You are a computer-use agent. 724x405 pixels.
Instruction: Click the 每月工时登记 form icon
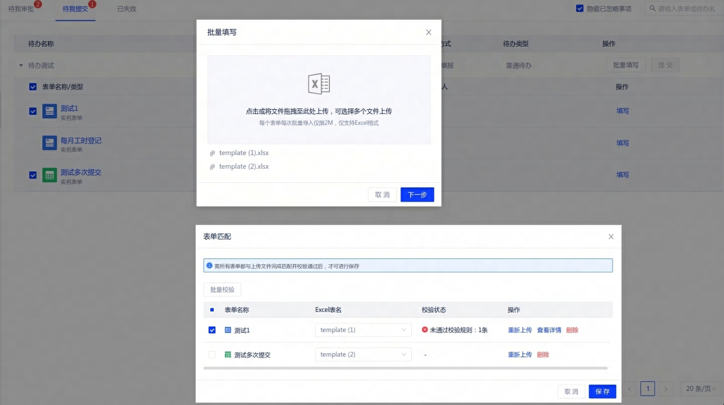(49, 143)
